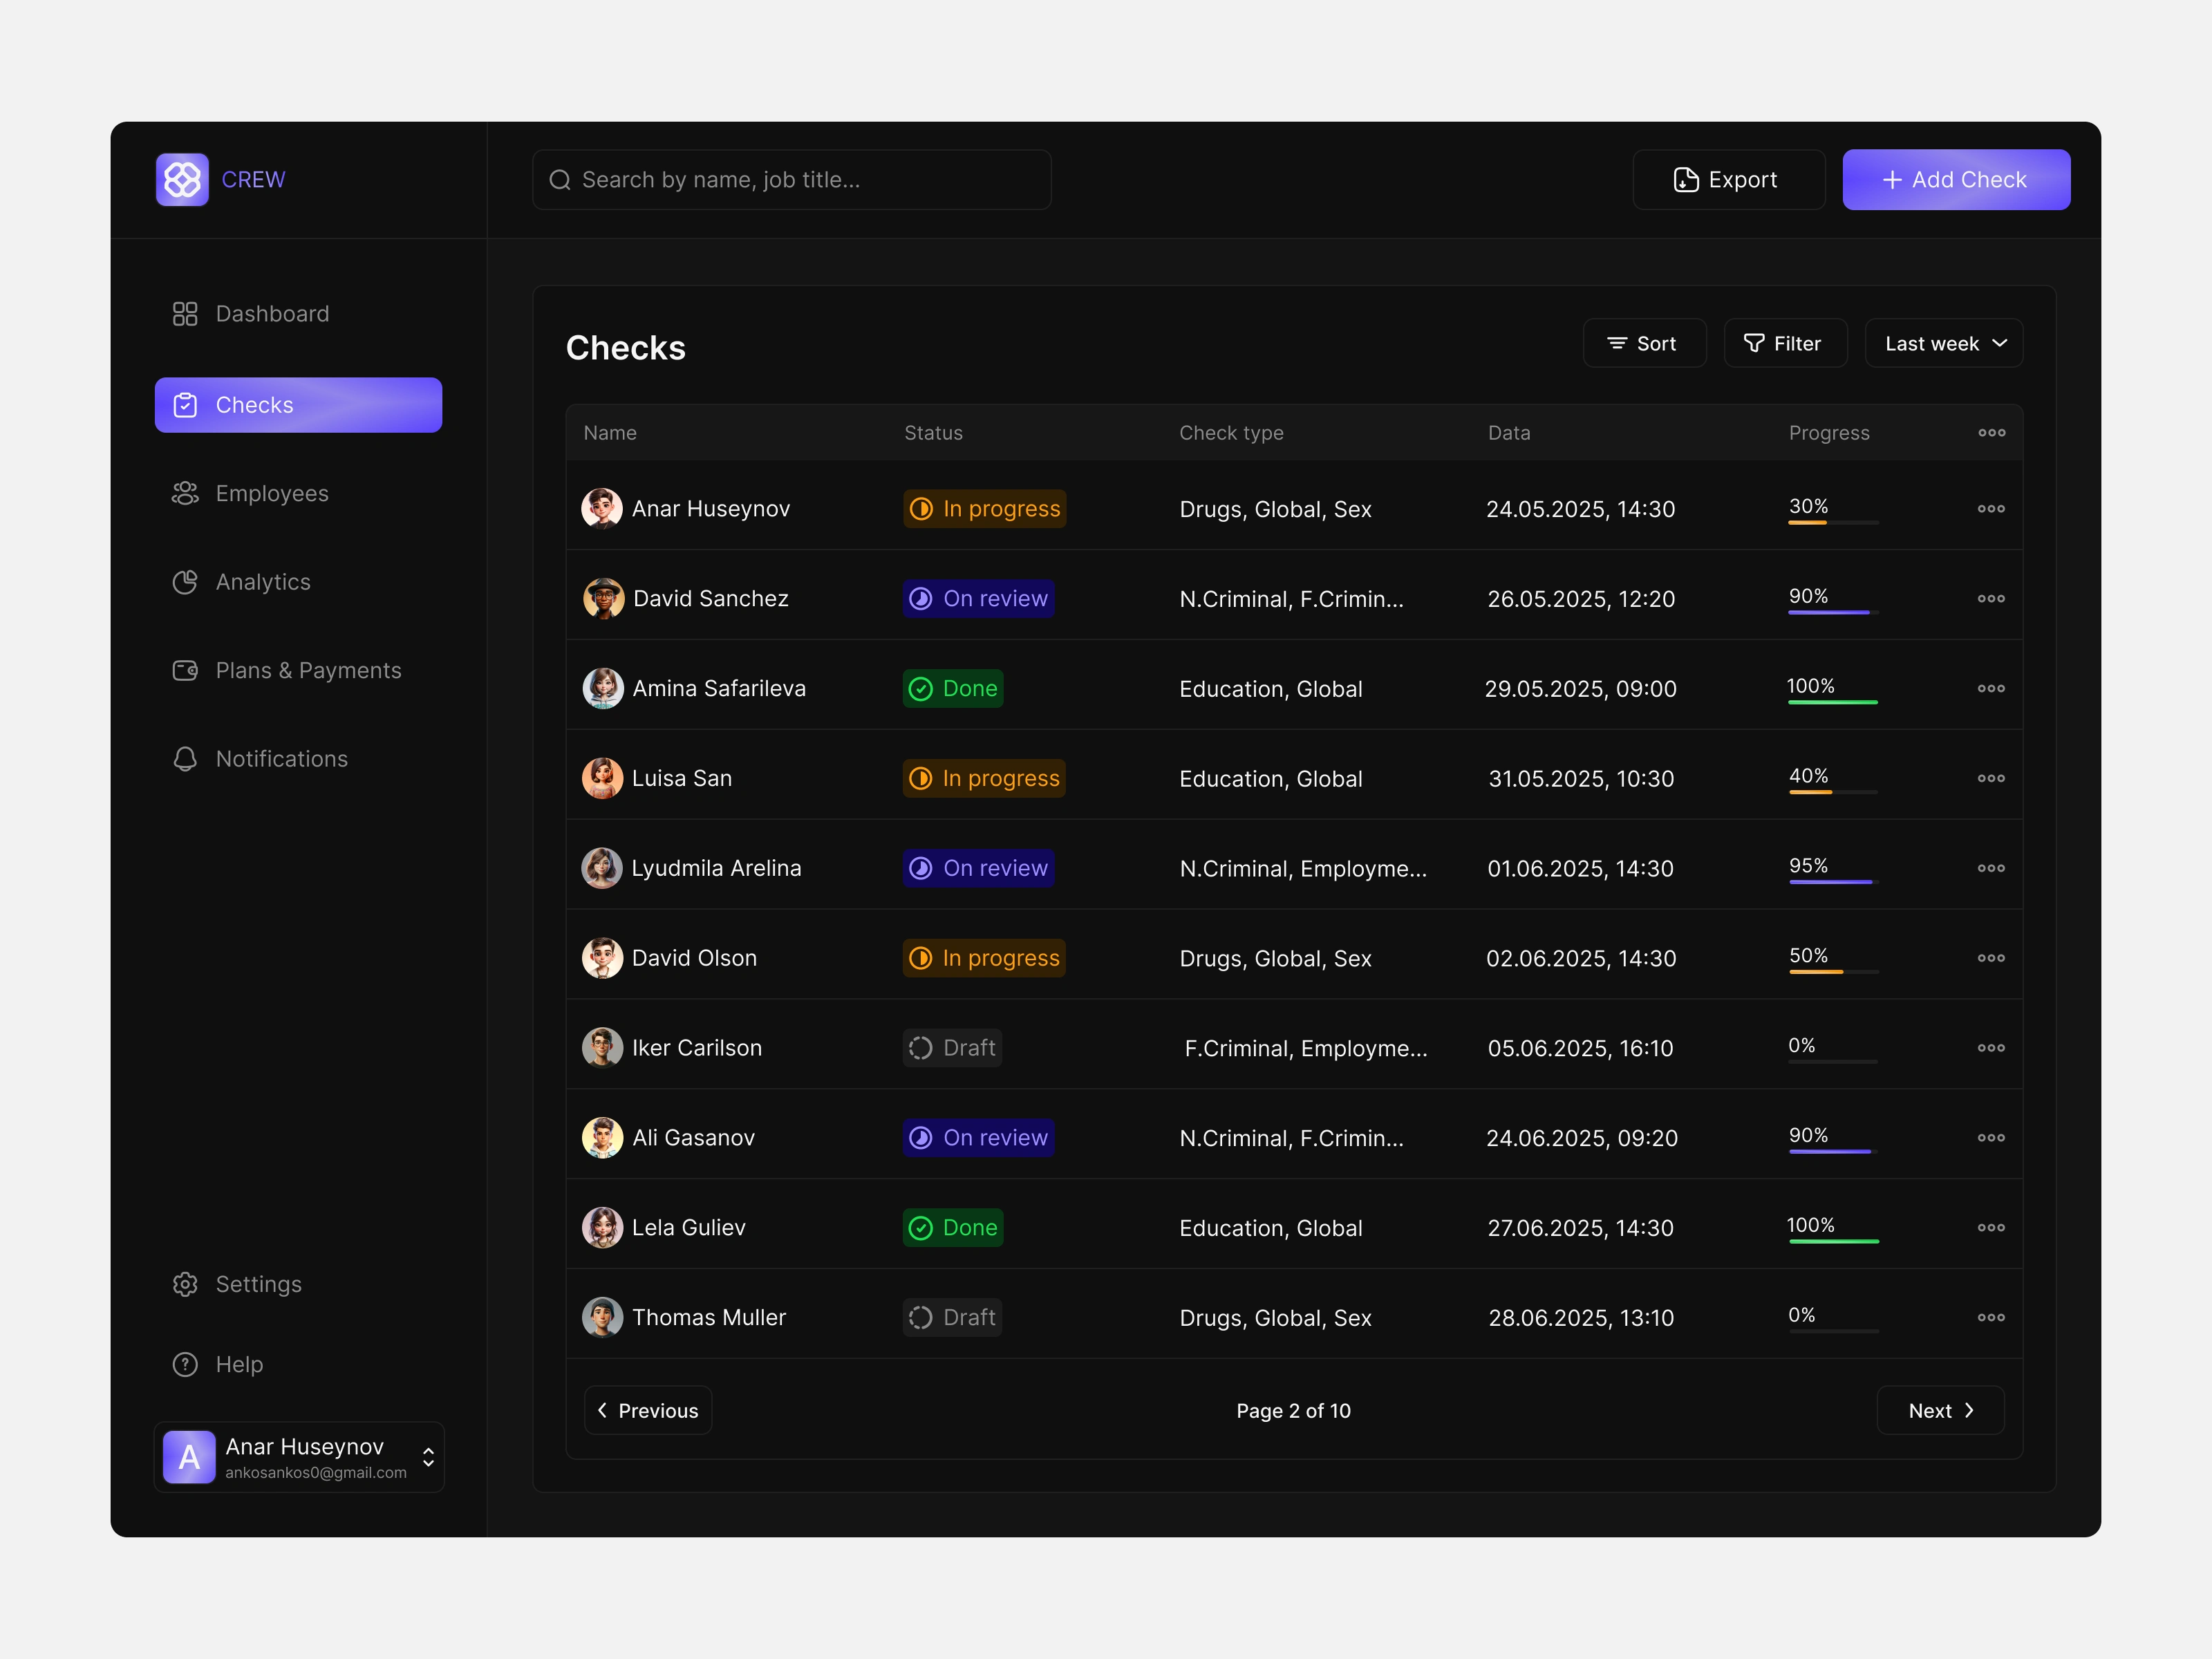This screenshot has height=1659, width=2212.
Task: Switch to Dashboard in the sidebar
Action: [271, 314]
